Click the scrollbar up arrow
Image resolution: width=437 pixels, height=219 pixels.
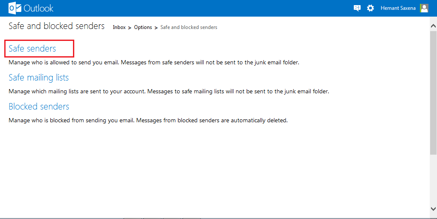click(x=433, y=26)
